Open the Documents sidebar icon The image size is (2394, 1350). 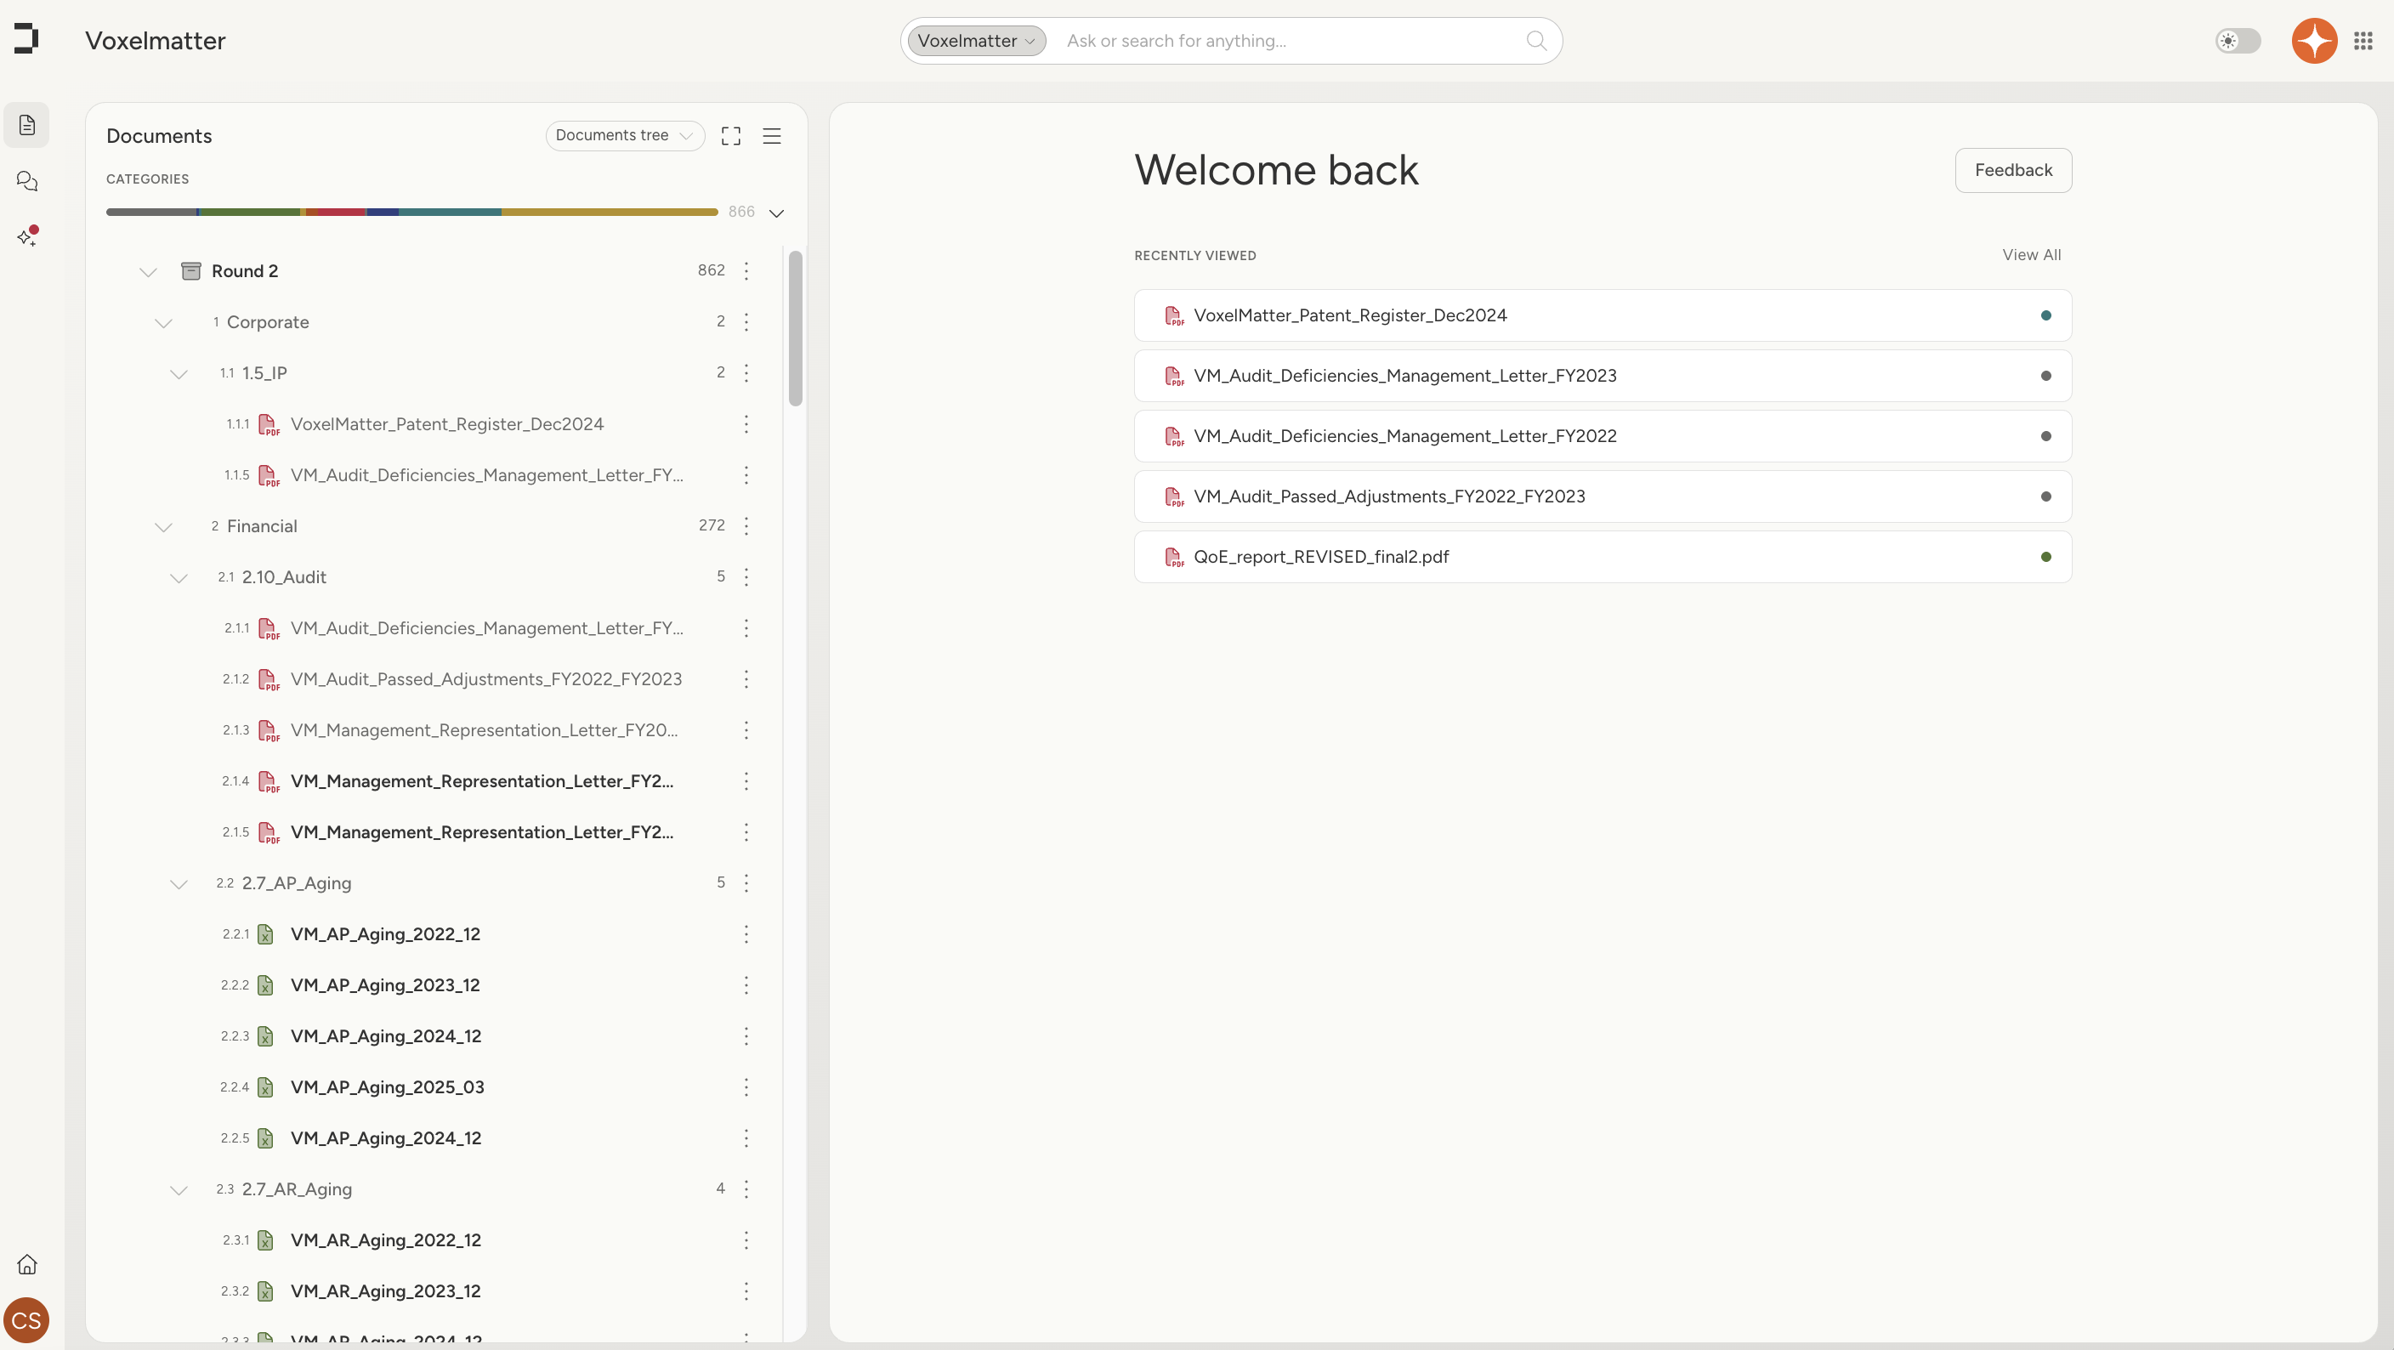(x=27, y=124)
